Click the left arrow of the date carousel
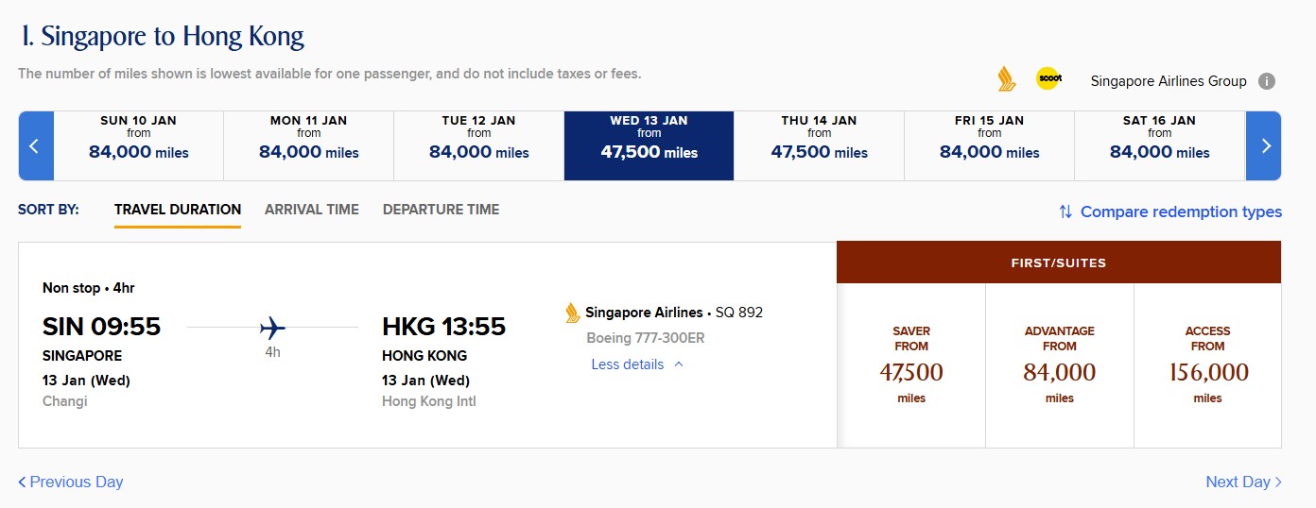This screenshot has height=508, width=1316. (36, 145)
